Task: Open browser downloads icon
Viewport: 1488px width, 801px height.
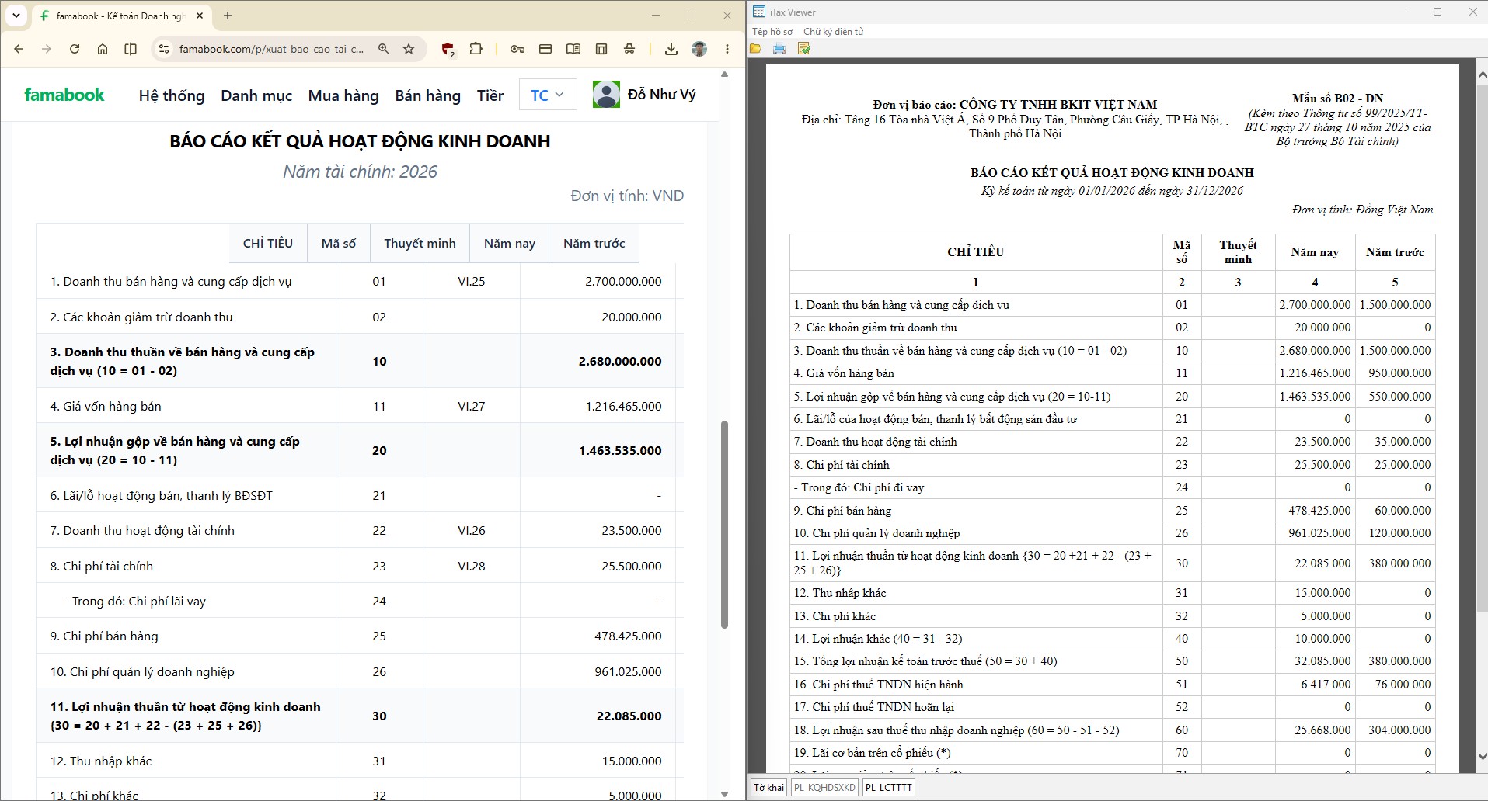Action: (671, 49)
